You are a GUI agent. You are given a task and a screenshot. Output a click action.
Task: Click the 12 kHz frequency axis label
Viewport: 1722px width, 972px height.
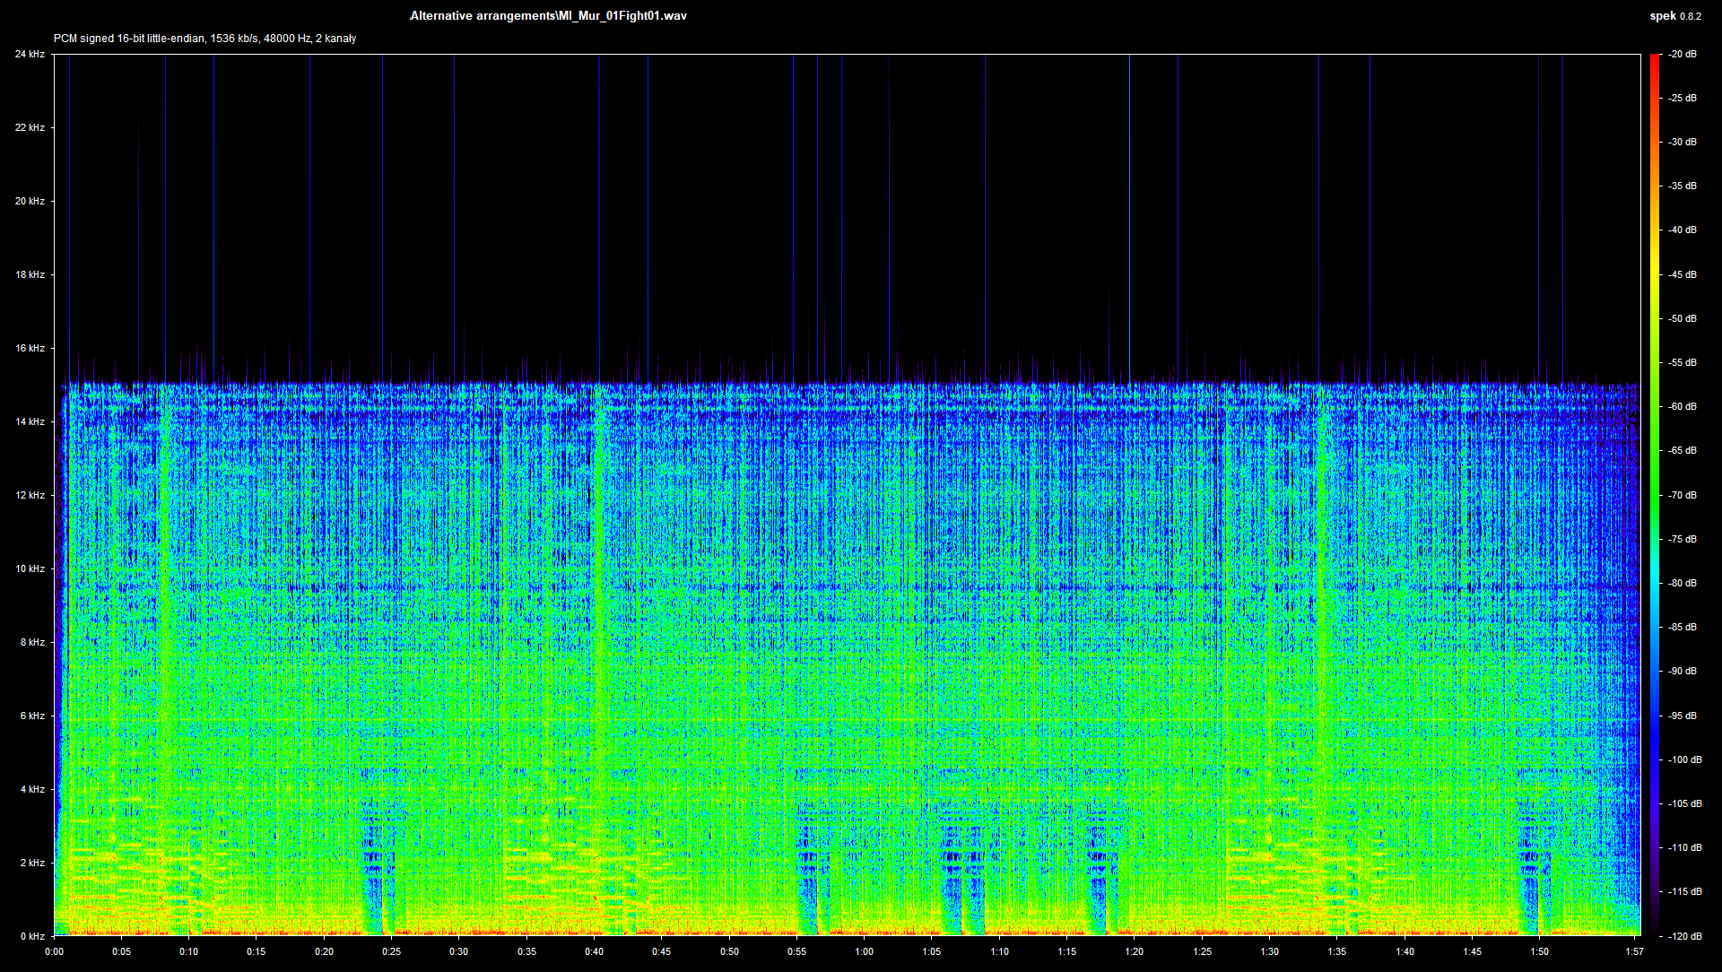[30, 495]
